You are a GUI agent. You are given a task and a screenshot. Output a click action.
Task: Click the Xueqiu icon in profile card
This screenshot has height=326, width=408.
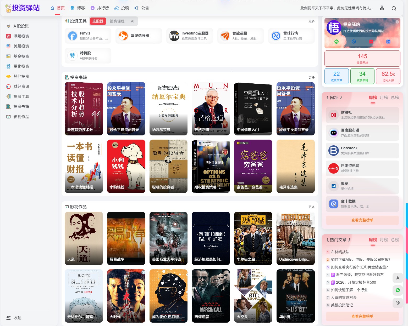354,42
